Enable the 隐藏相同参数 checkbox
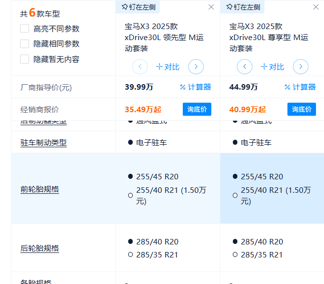The width and height of the screenshot is (324, 284). 25,44
